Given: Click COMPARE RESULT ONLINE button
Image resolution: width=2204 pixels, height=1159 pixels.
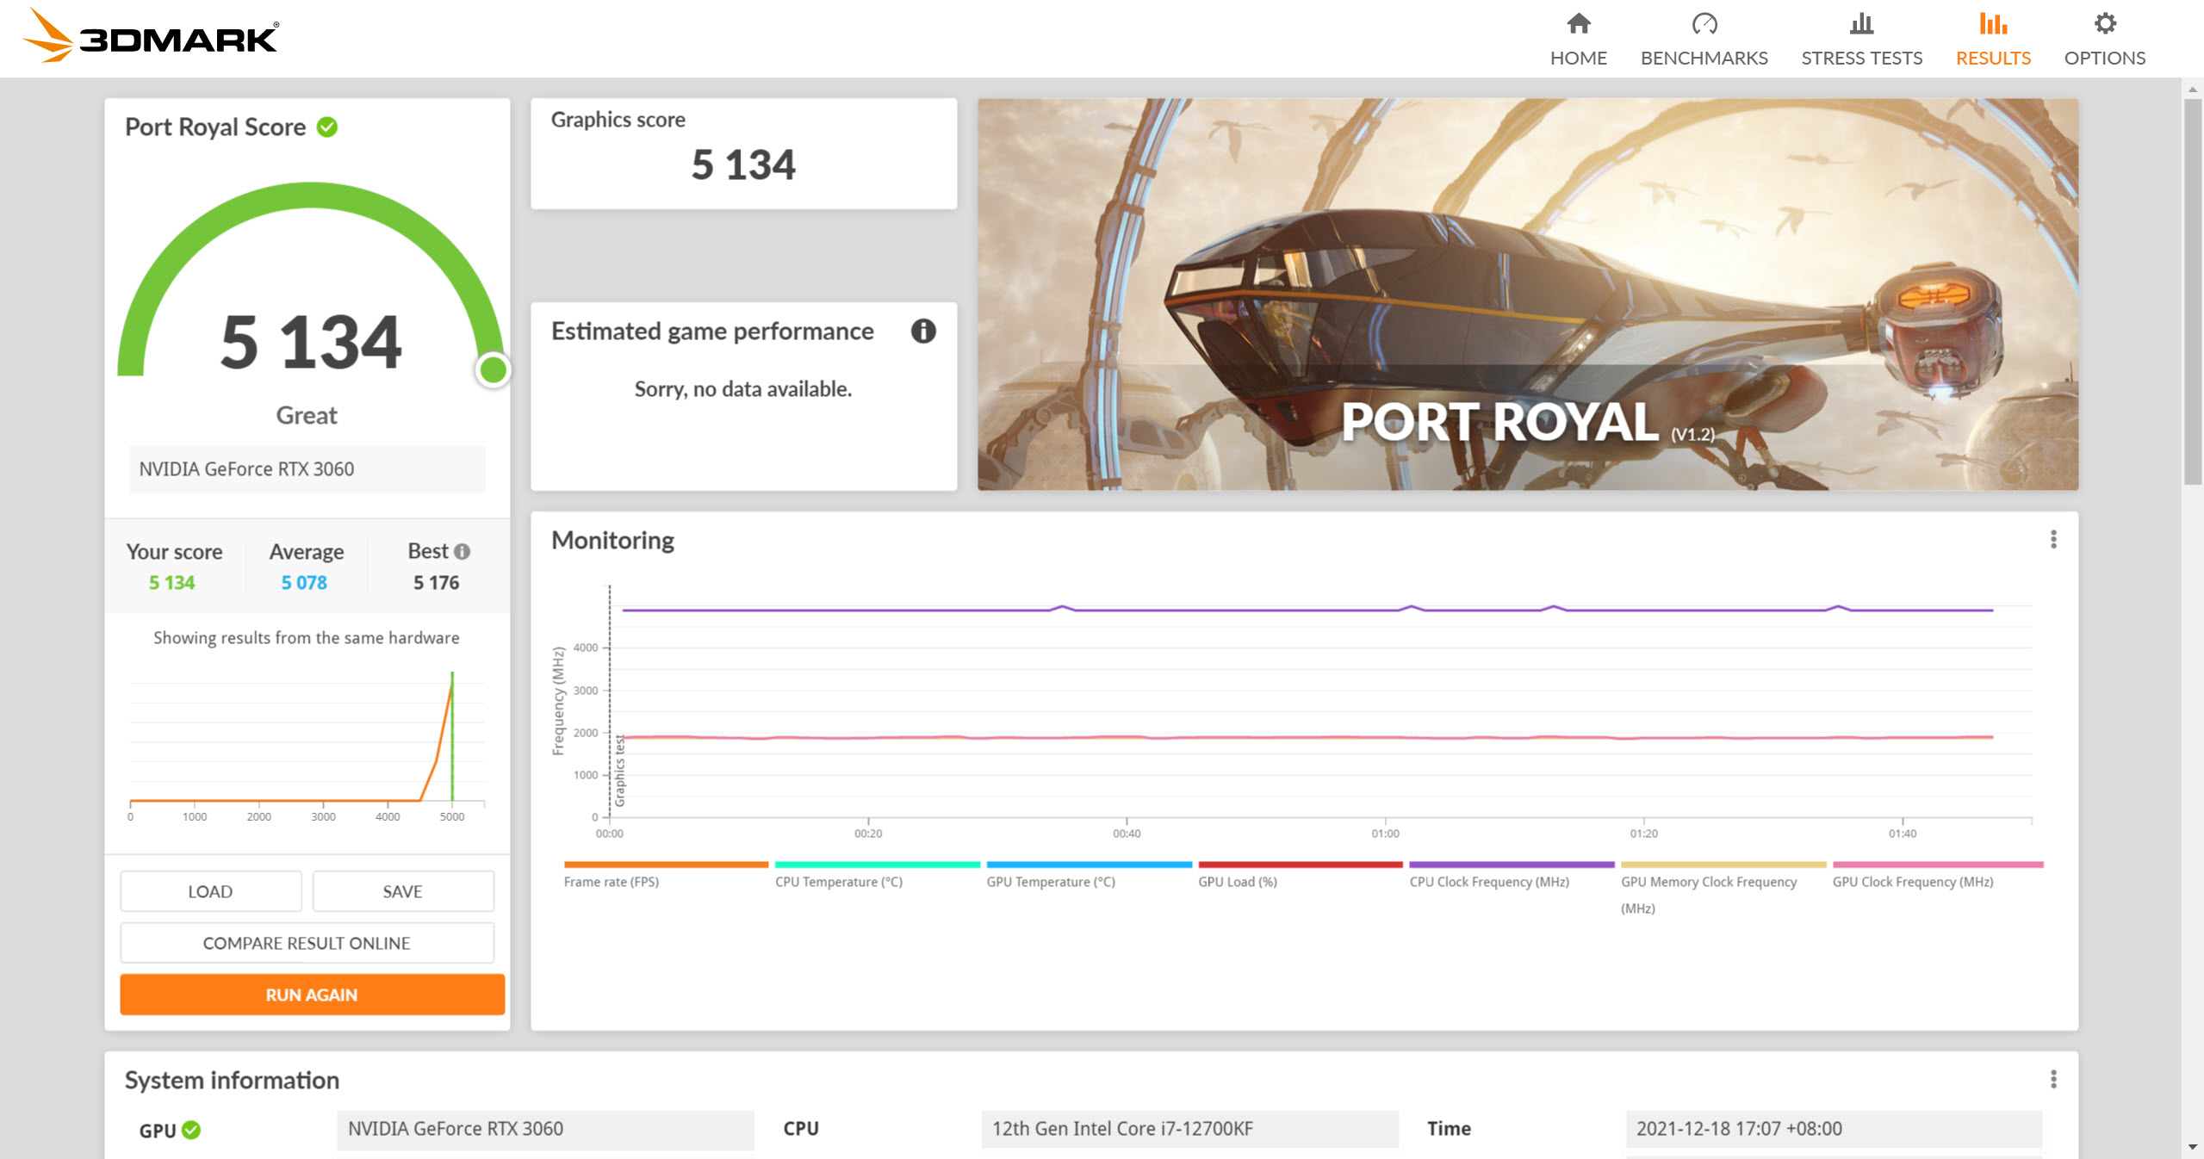Looking at the screenshot, I should 307,943.
